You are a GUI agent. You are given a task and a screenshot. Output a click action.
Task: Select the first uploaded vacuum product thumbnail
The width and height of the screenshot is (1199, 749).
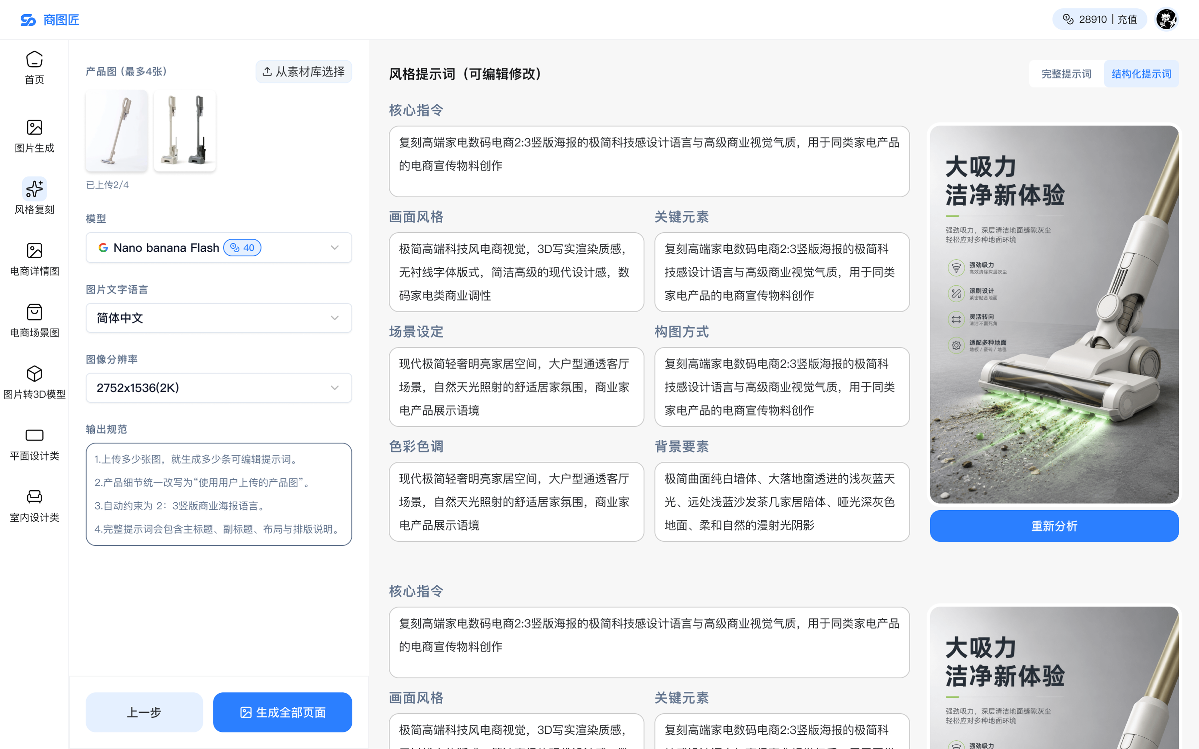(x=117, y=131)
